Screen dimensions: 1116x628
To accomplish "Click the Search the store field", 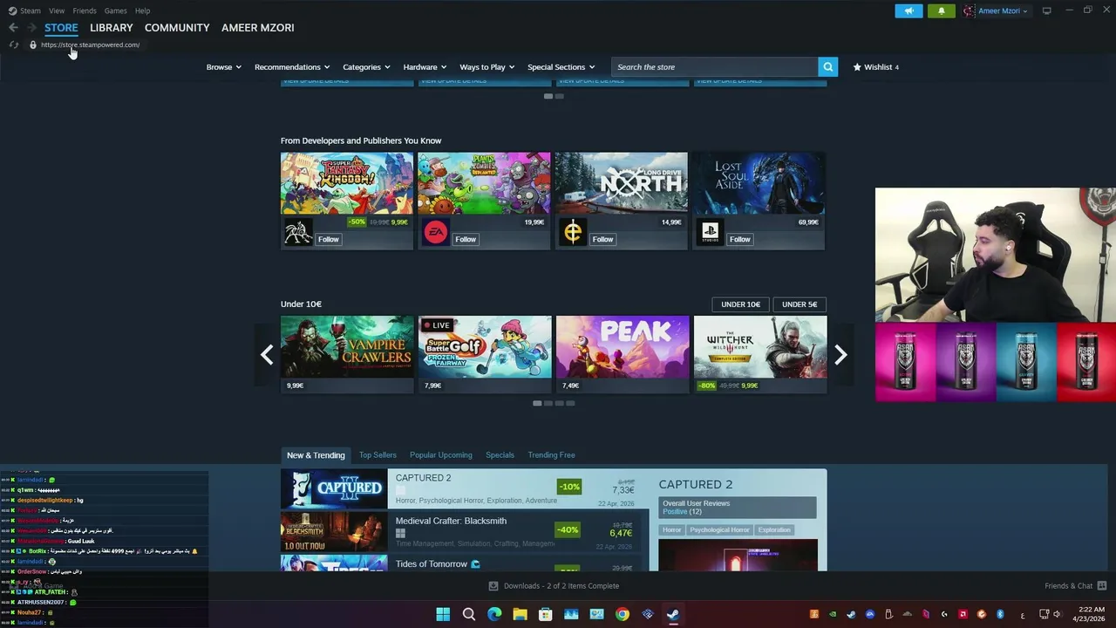I will (715, 67).
